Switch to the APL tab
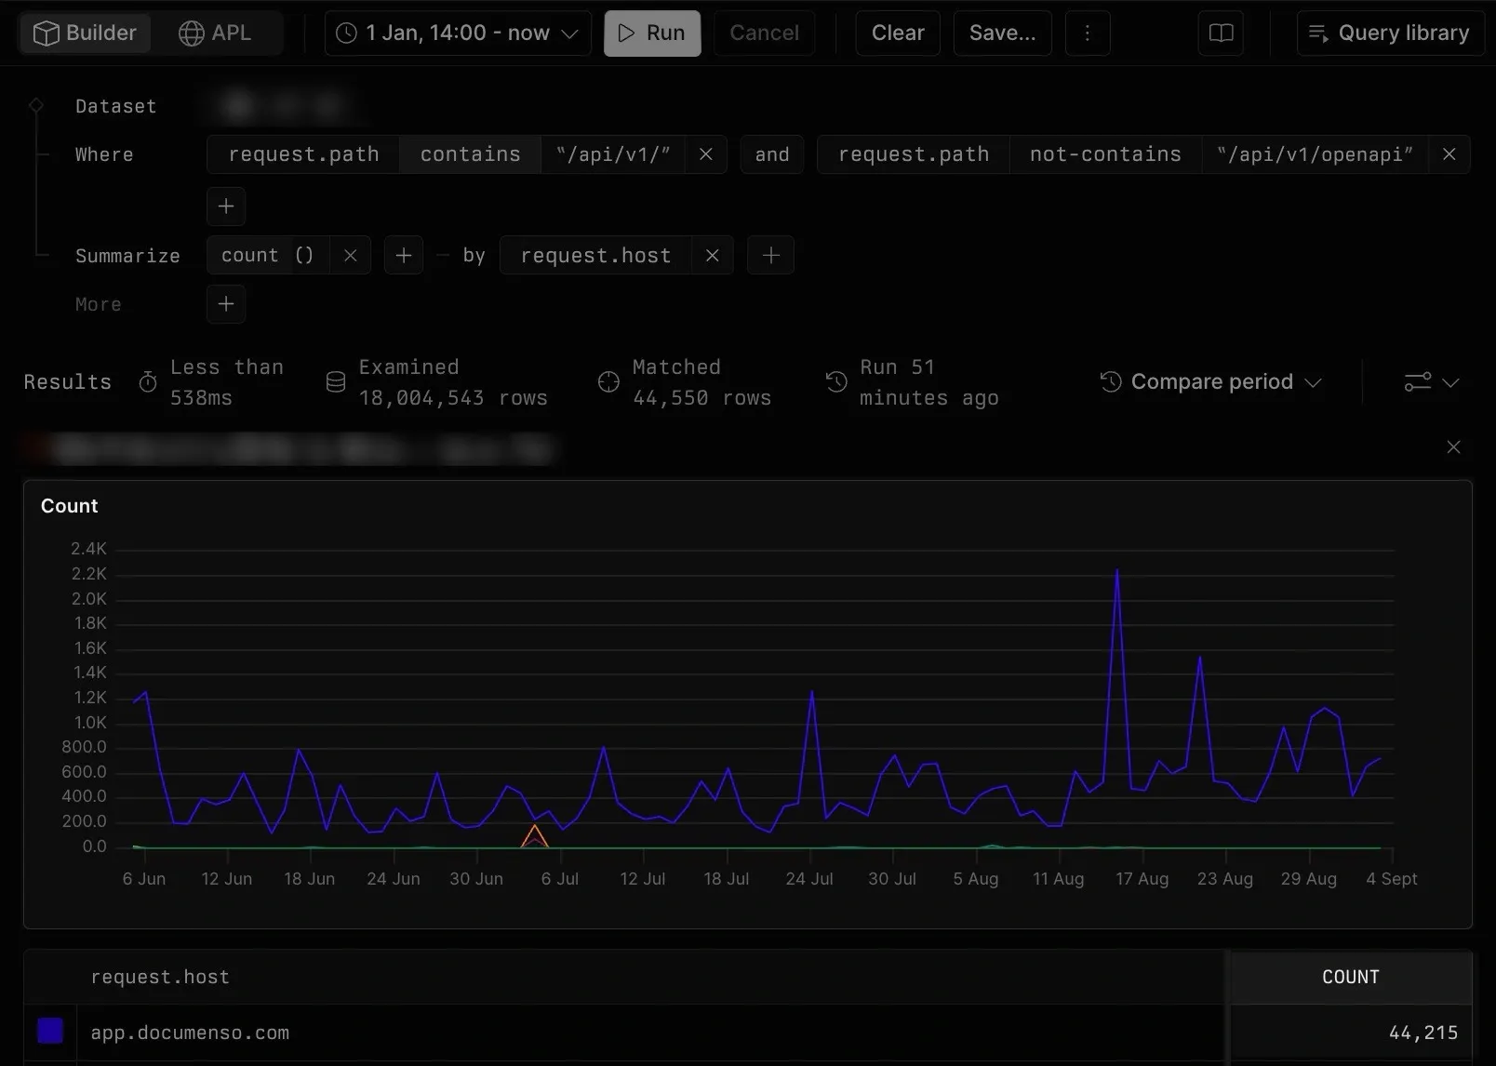The image size is (1496, 1066). click(216, 33)
